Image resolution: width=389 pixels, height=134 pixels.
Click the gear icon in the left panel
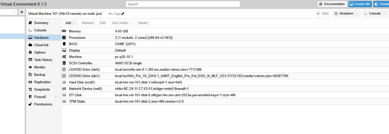(x=22, y=12)
